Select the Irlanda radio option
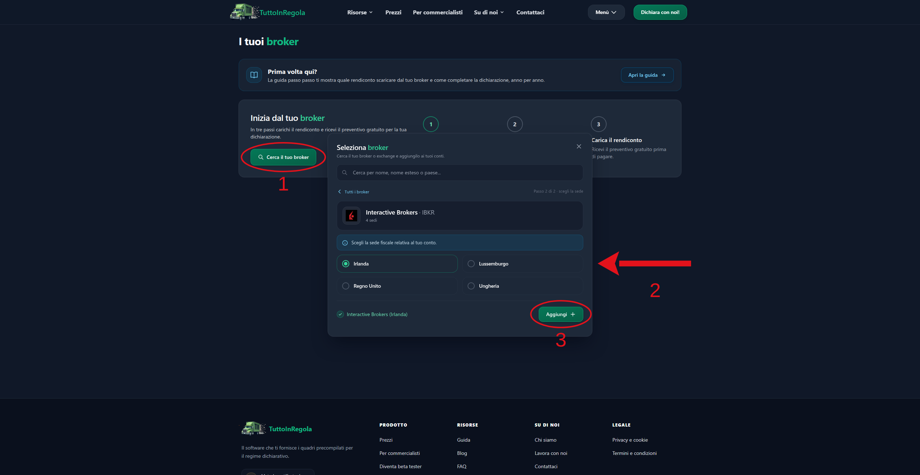The width and height of the screenshot is (920, 475). (397, 264)
